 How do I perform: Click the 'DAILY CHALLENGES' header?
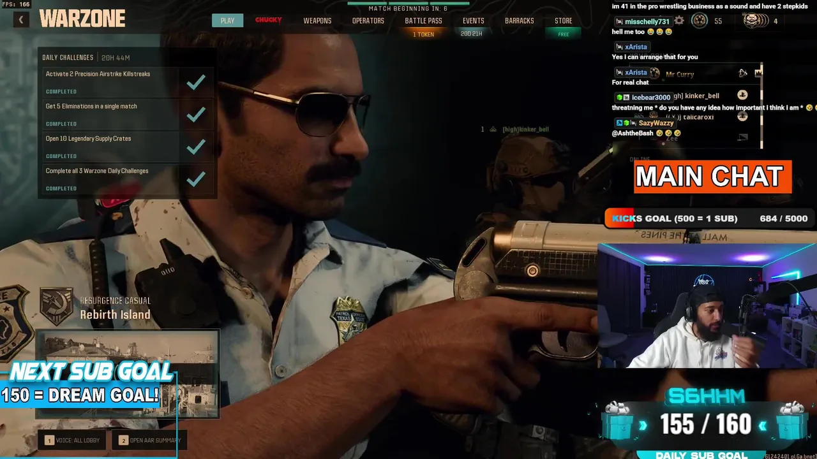click(68, 58)
